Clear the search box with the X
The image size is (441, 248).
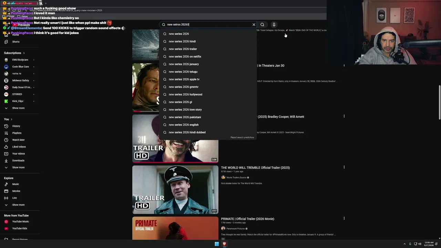254,24
